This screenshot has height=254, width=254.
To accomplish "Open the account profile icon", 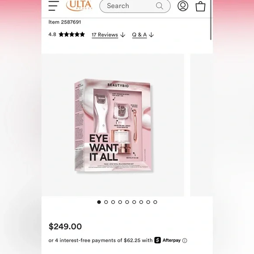I will tap(183, 6).
